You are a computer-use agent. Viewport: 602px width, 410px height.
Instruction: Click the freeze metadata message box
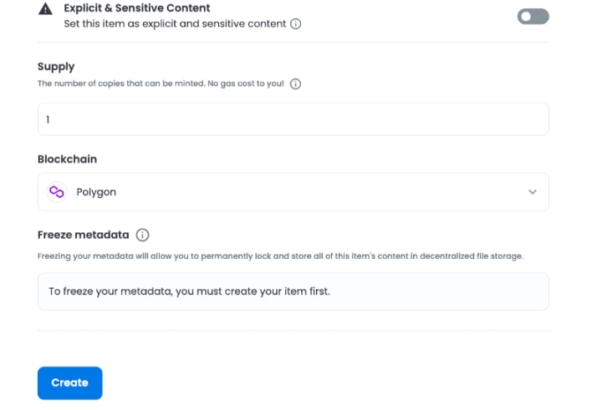[293, 291]
